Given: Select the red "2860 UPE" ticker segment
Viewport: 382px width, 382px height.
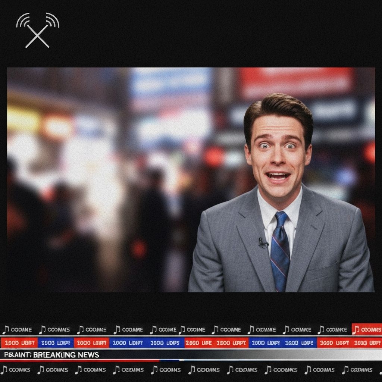Looking at the screenshot, I should [199, 343].
